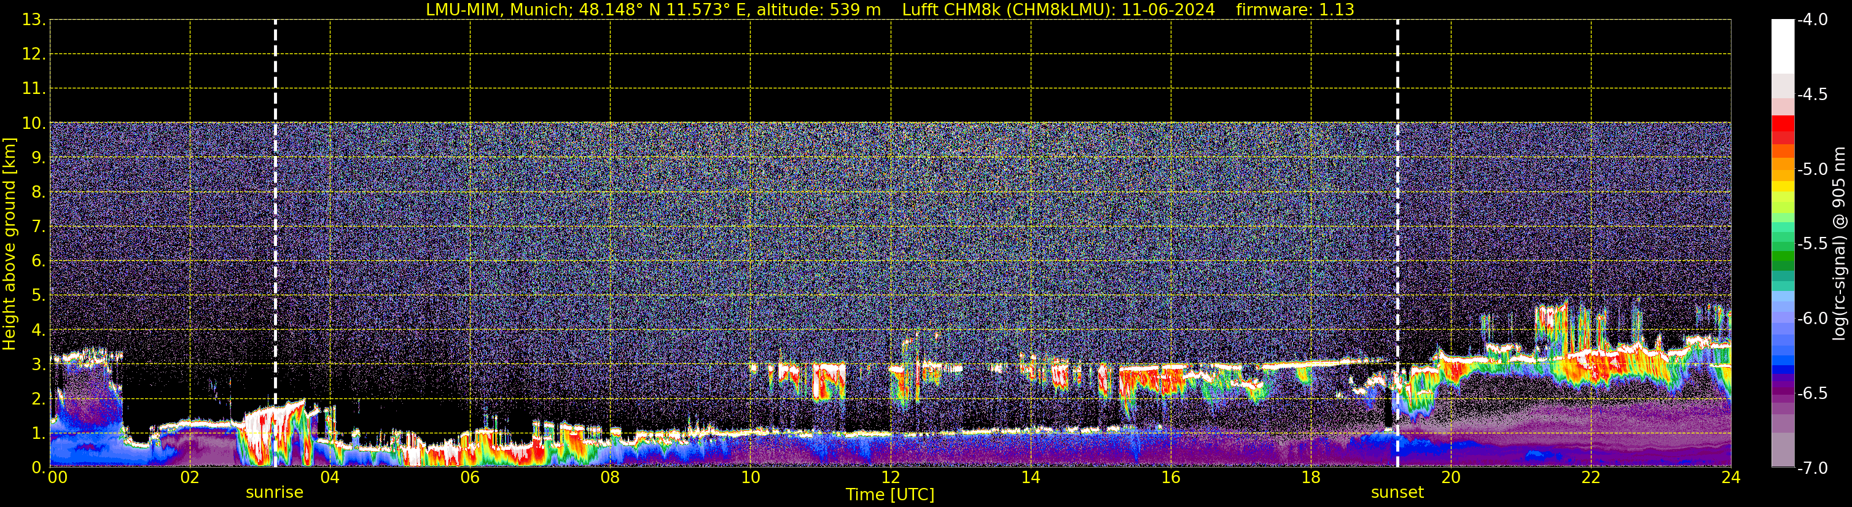
Task: Click the '-7.0' colorbar tick label
Action: [x=1811, y=468]
